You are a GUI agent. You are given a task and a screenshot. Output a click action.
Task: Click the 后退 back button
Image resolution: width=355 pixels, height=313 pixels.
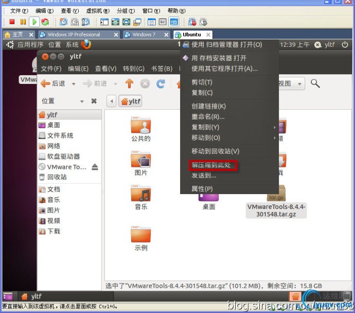coord(54,84)
